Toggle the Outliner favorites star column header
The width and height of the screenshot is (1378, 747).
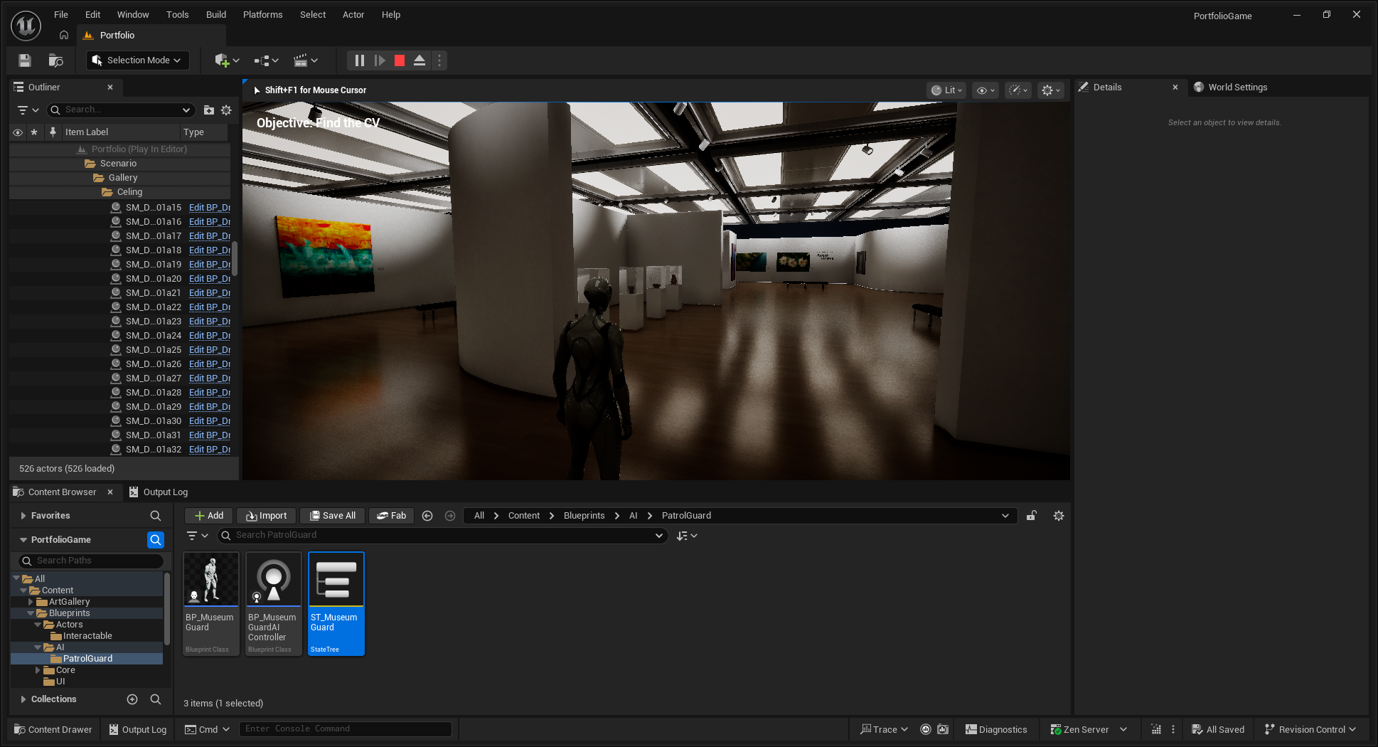click(34, 132)
